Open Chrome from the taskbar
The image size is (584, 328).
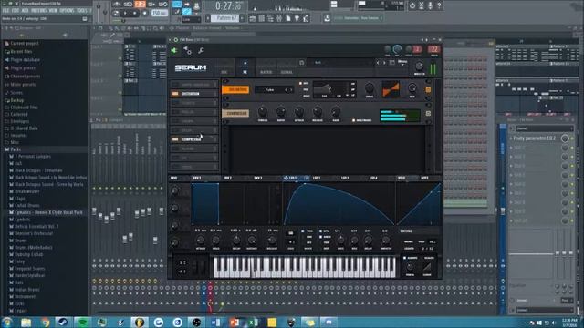point(45,322)
